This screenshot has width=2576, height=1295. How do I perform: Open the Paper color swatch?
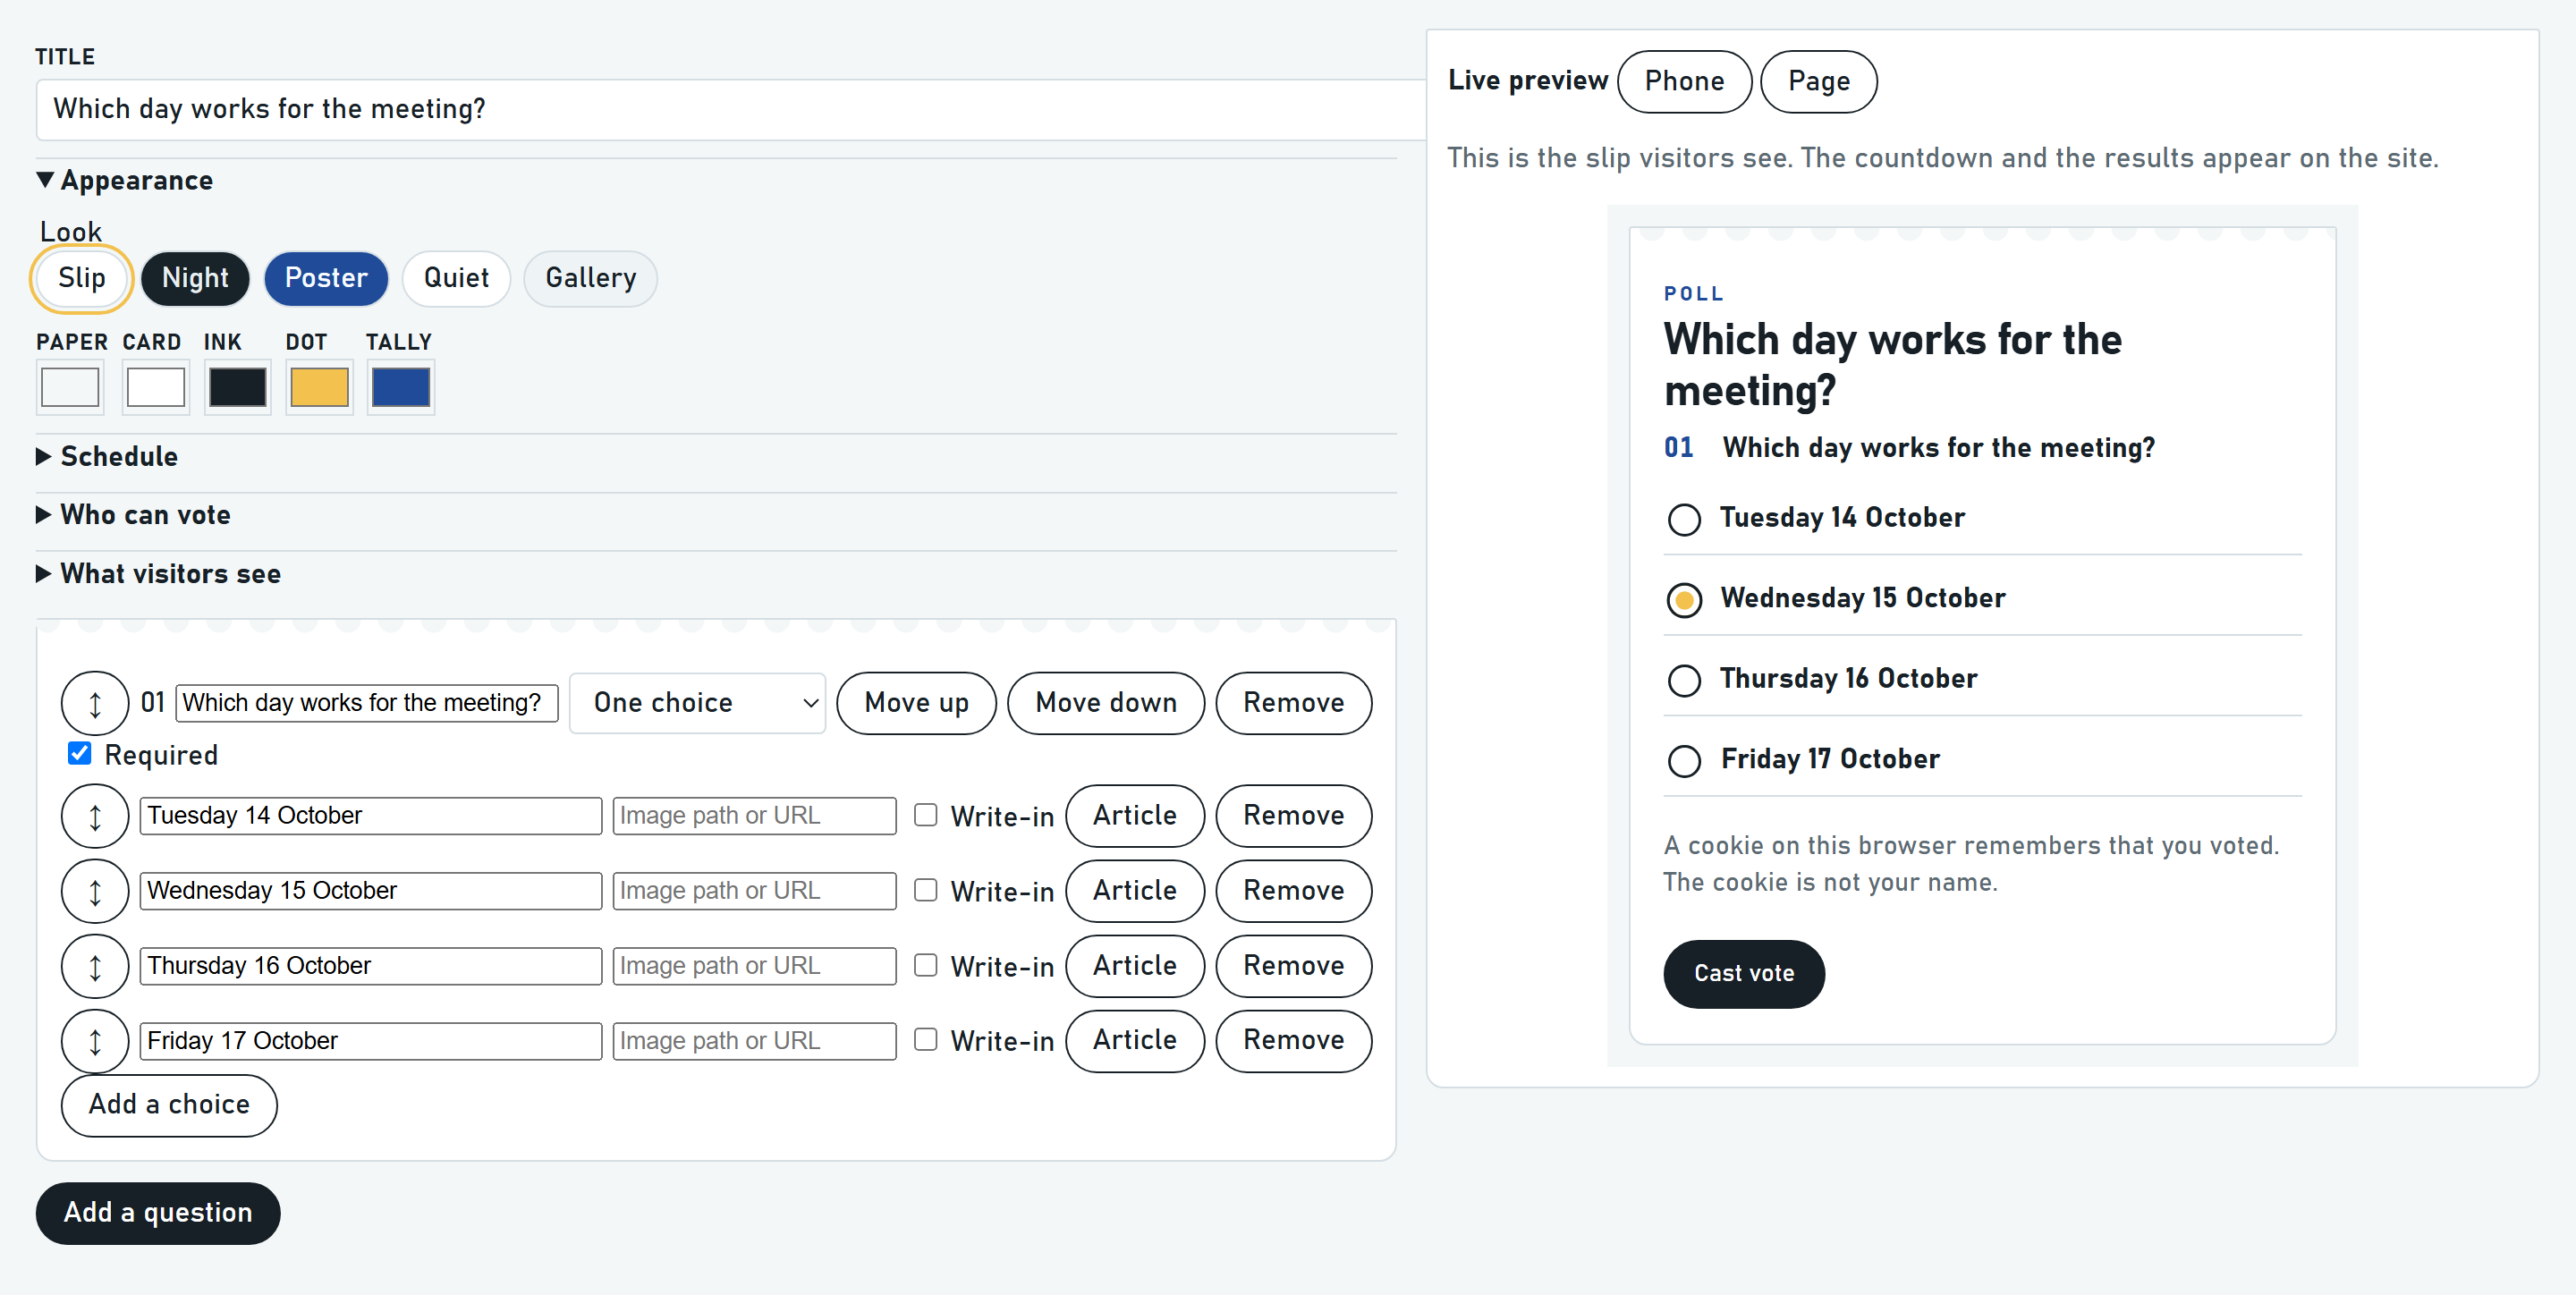[x=70, y=387]
